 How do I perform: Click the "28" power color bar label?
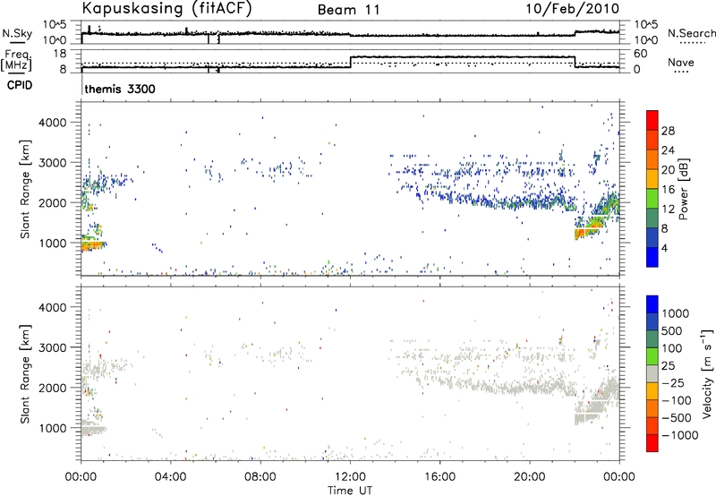[x=668, y=131]
